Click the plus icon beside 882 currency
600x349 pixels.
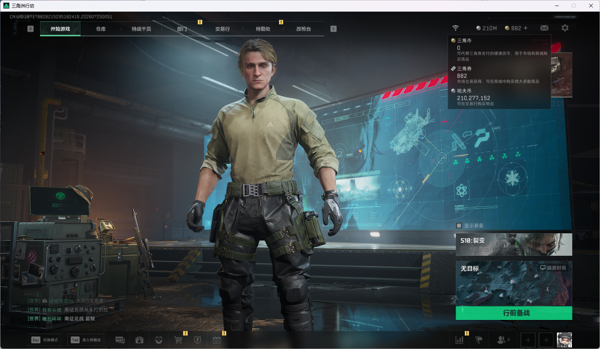(x=525, y=28)
